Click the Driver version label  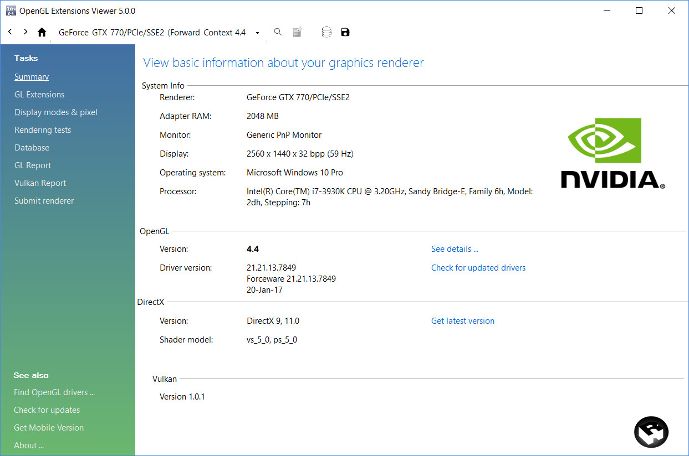[186, 268]
